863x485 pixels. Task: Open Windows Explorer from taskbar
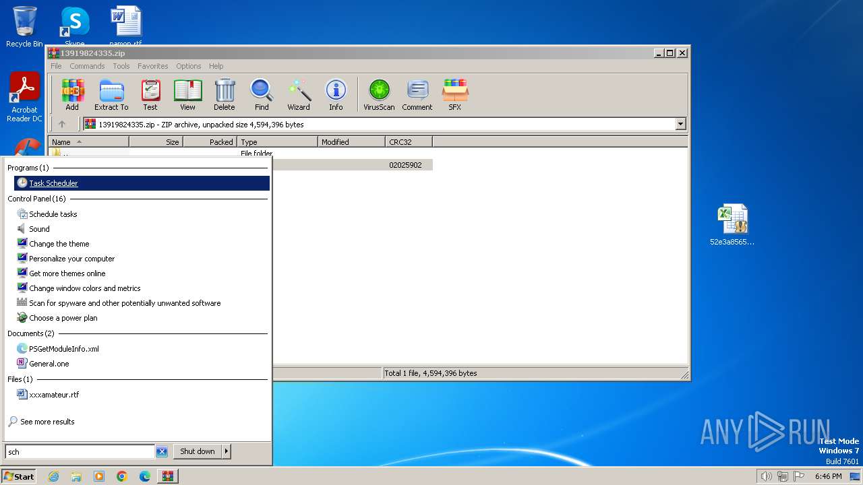(76, 476)
